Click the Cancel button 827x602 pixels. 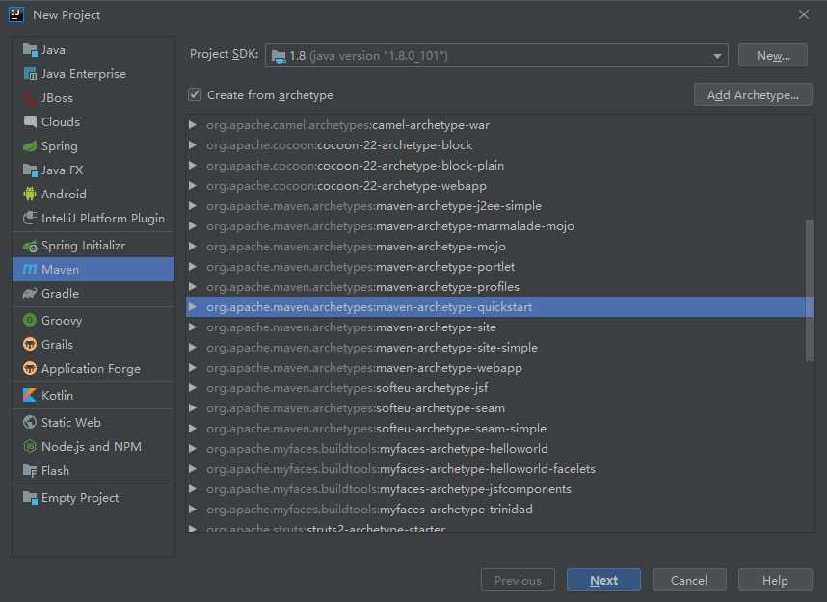click(689, 581)
